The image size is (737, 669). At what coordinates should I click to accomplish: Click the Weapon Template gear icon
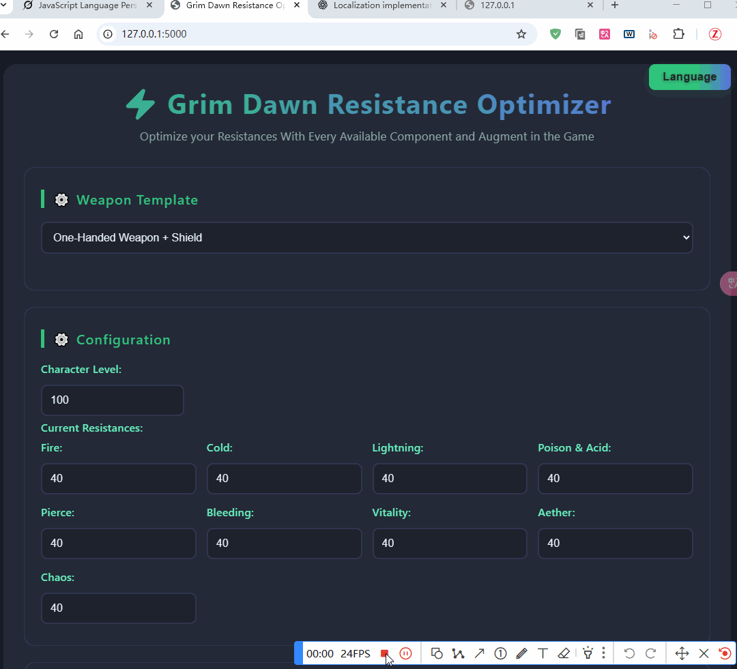[x=61, y=200]
